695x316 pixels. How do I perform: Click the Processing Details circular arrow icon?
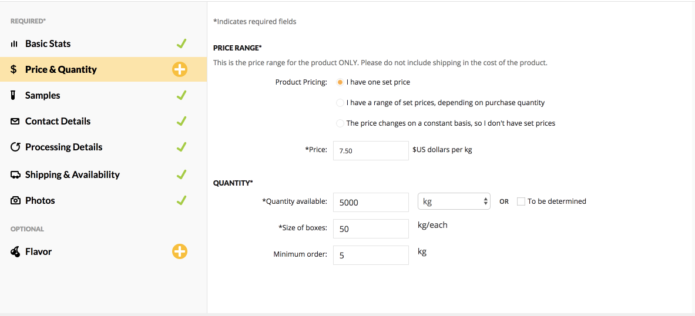click(15, 147)
